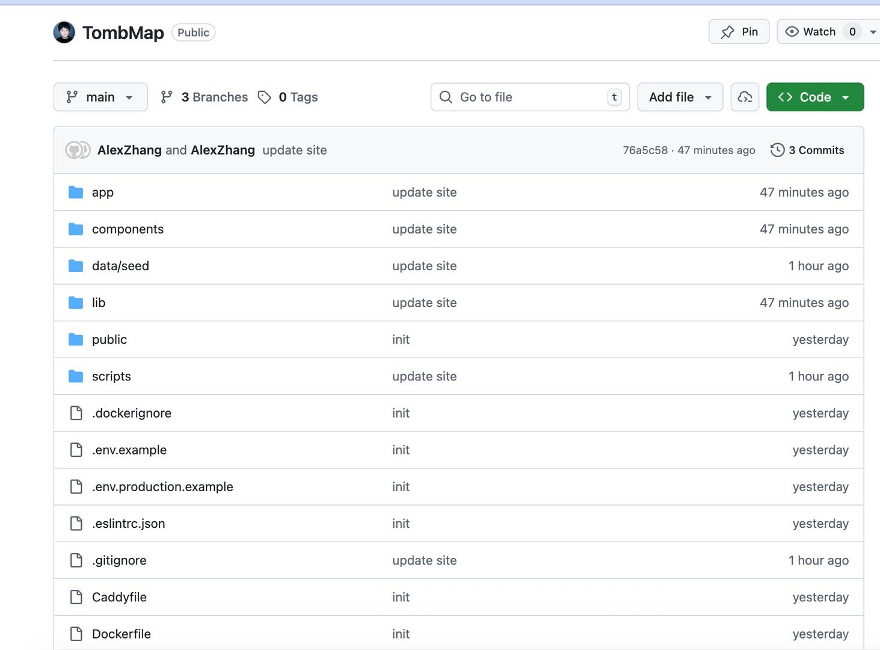Click the .gitignore file icon
The width and height of the screenshot is (880, 650).
[x=76, y=560]
